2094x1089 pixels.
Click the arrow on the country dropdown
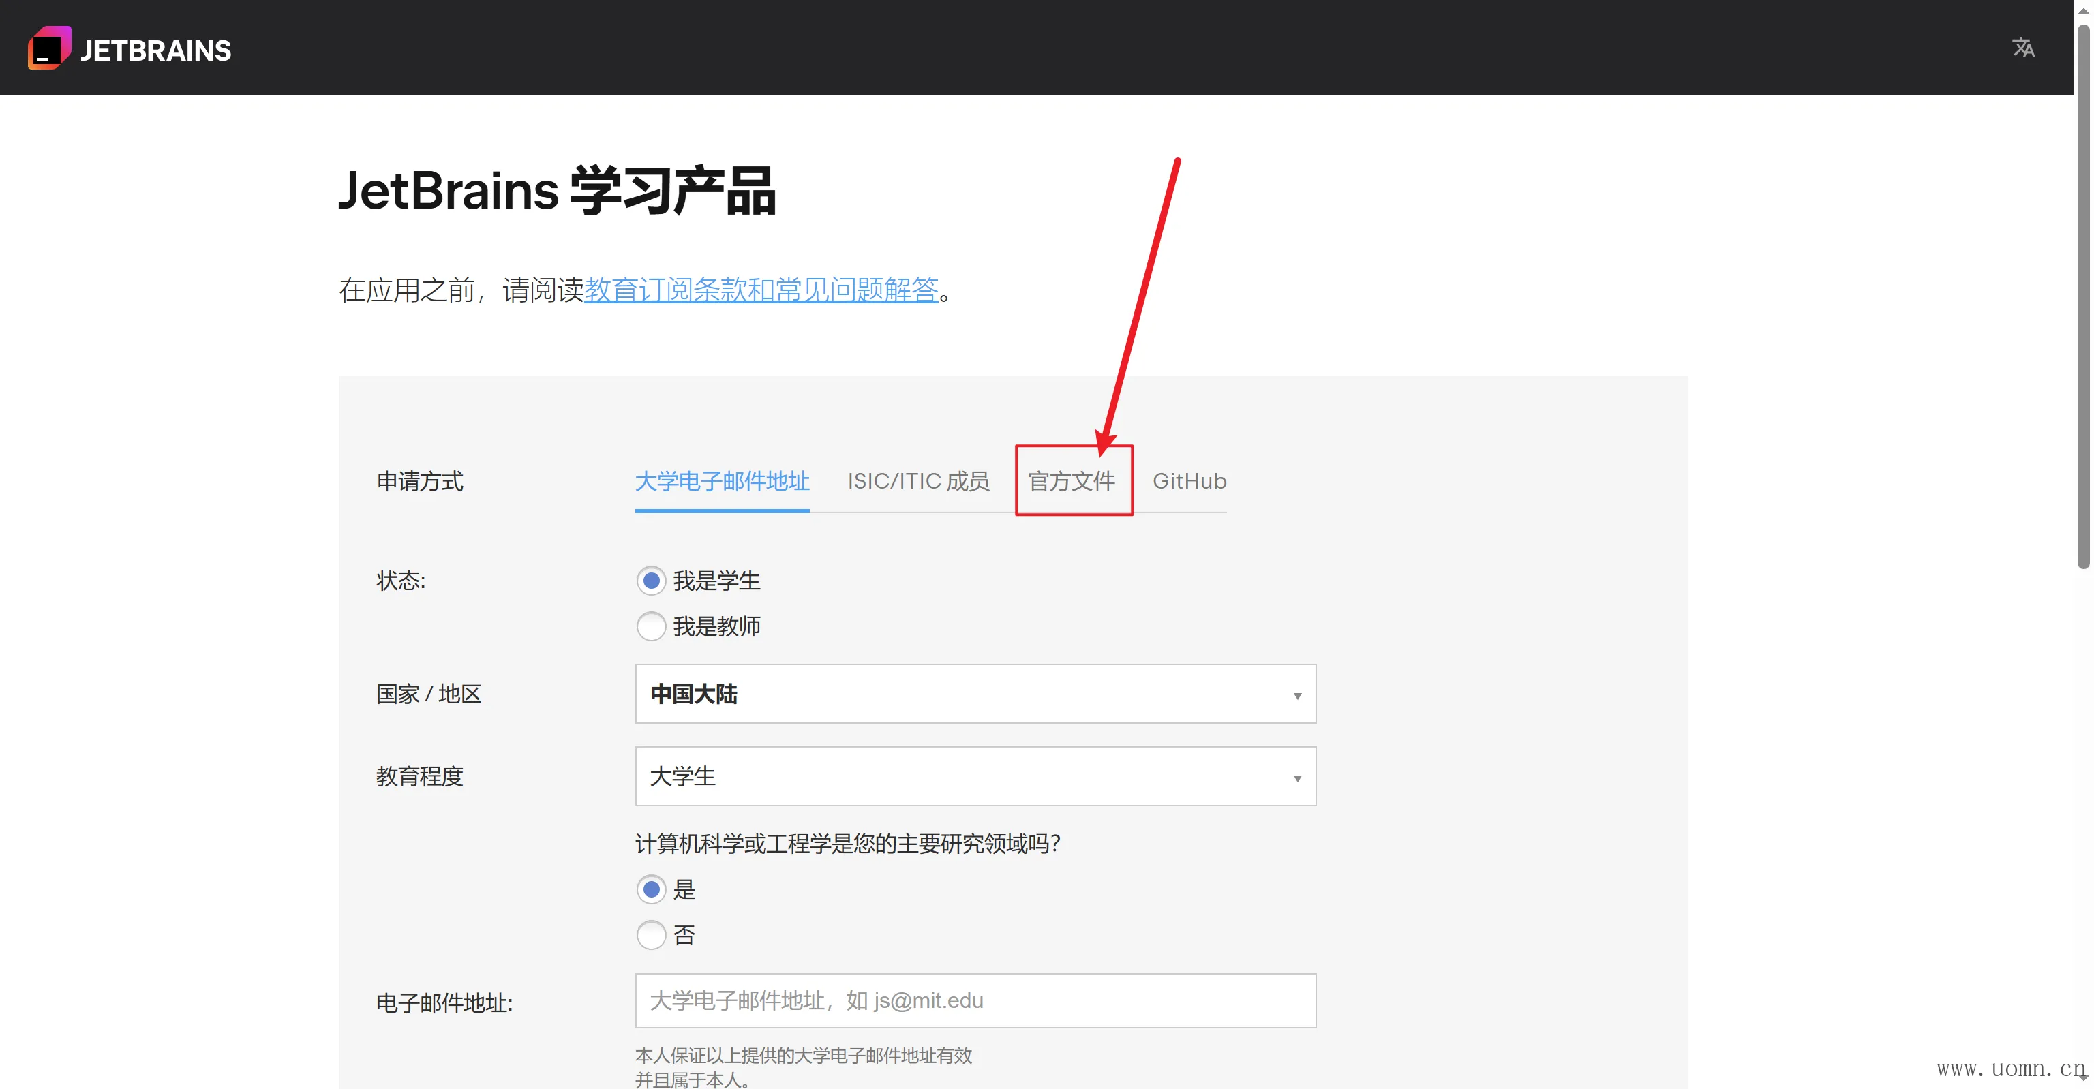(x=1296, y=695)
